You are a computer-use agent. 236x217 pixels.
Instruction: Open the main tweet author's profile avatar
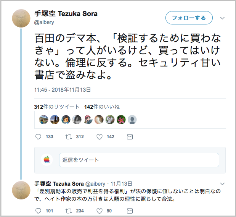(x=21, y=18)
